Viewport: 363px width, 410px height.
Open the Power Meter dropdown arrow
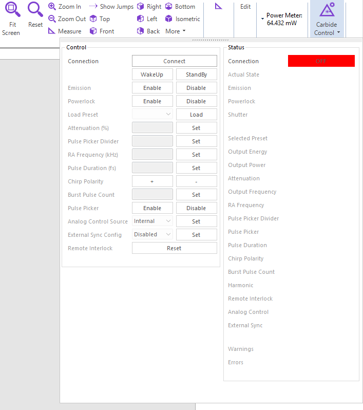(x=262, y=19)
